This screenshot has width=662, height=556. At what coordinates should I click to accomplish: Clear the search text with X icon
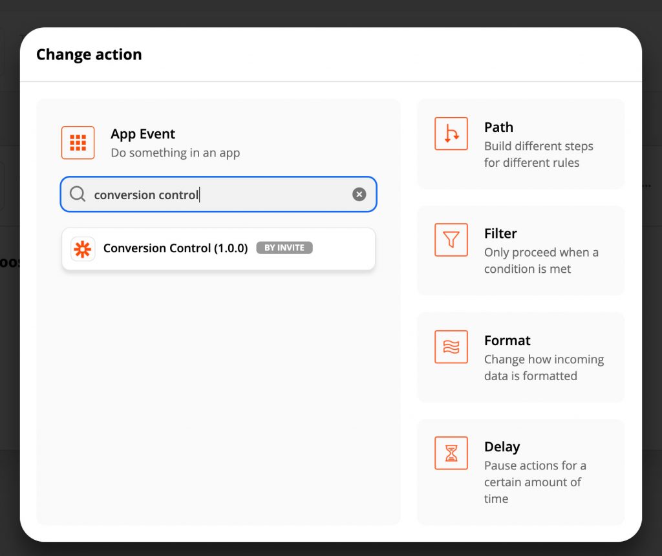[359, 194]
